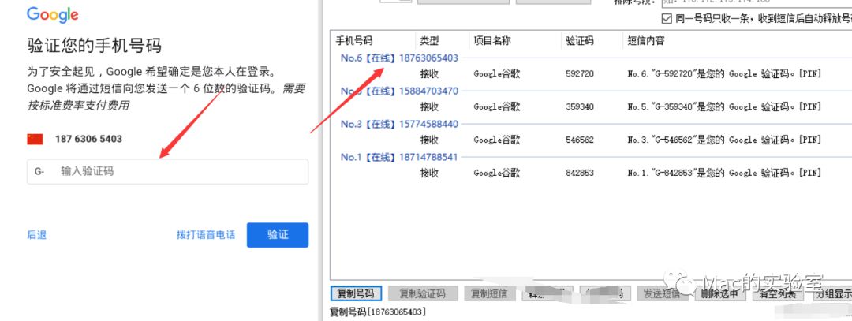This screenshot has height=321, width=852.
Task: Click the phone number 187 6306 5403
Action: [88, 139]
